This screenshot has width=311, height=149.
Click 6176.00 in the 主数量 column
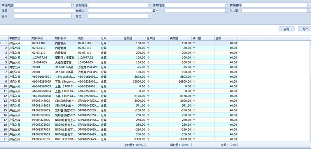click(135, 96)
